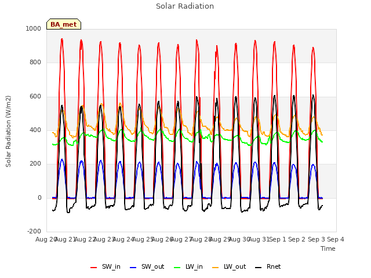Click the Solar Radiation chart title
This screenshot has height=278, width=371.
click(x=185, y=6)
